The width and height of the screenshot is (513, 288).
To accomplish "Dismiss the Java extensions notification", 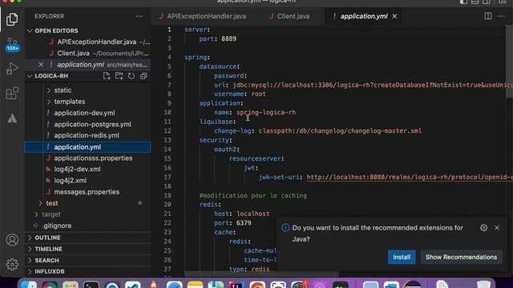I will pyautogui.click(x=497, y=227).
